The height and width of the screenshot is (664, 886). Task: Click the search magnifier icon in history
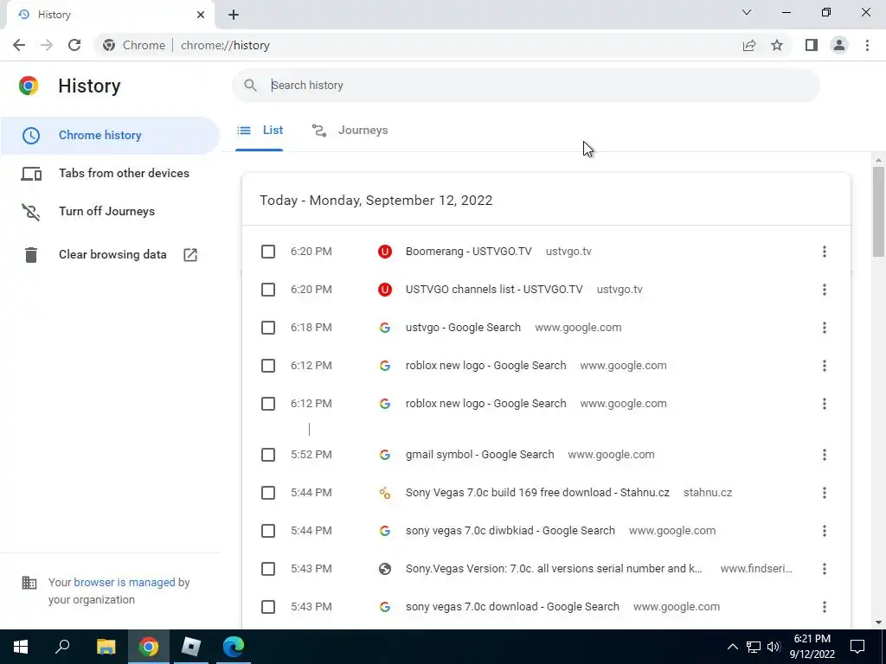tap(250, 86)
